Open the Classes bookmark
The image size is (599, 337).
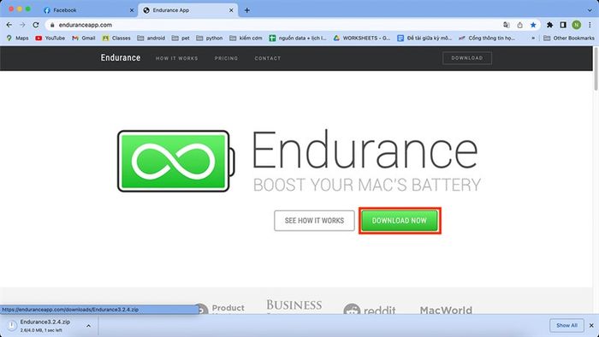[116, 38]
